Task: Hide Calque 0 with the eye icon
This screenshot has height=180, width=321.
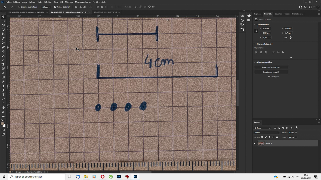Action: click(255, 143)
